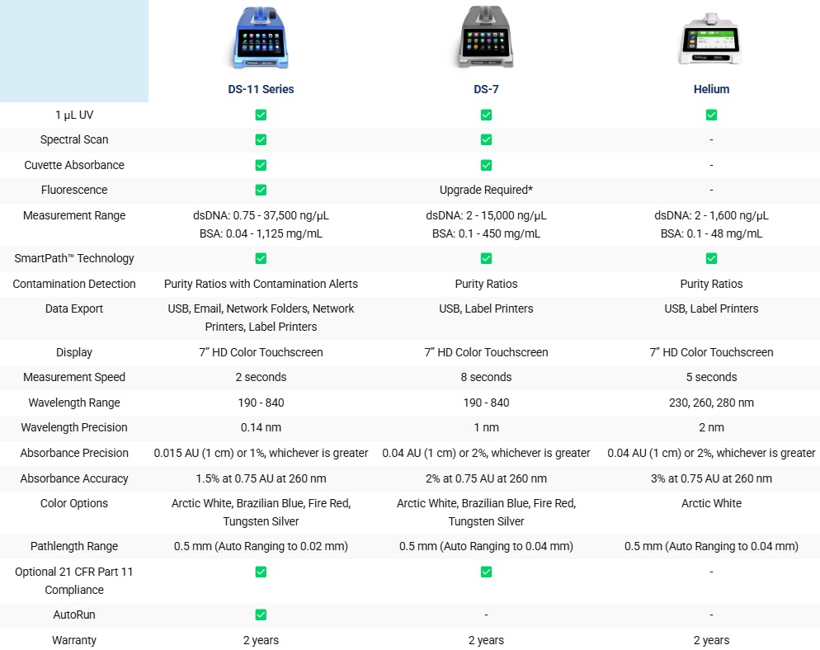
Task: Click the 'Measurement Range' row label
Action: point(74,215)
